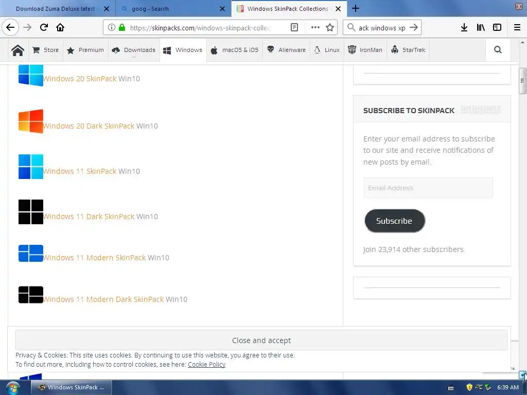527x395 pixels.
Task: Bookmark this page with the star
Action: coord(330,28)
